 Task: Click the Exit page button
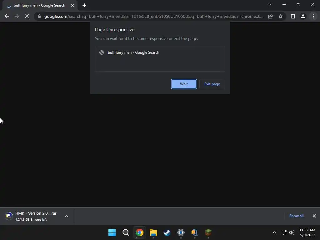pyautogui.click(x=212, y=84)
